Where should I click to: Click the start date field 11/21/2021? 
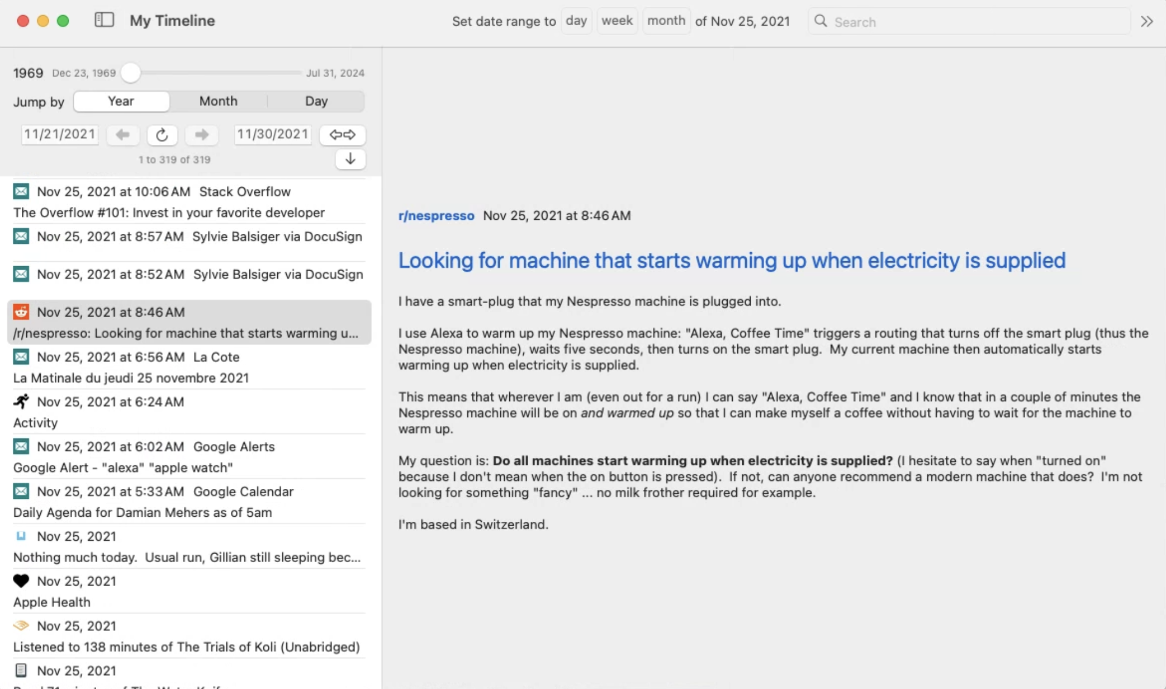click(60, 134)
